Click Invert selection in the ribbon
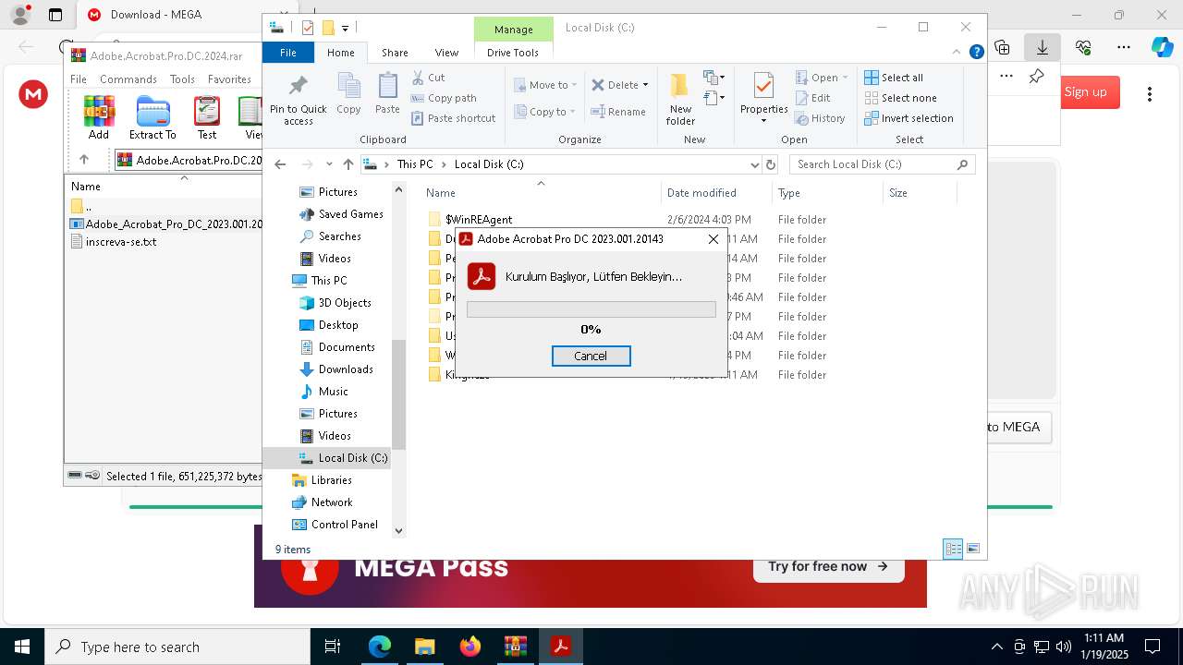The height and width of the screenshot is (665, 1183). tap(909, 118)
